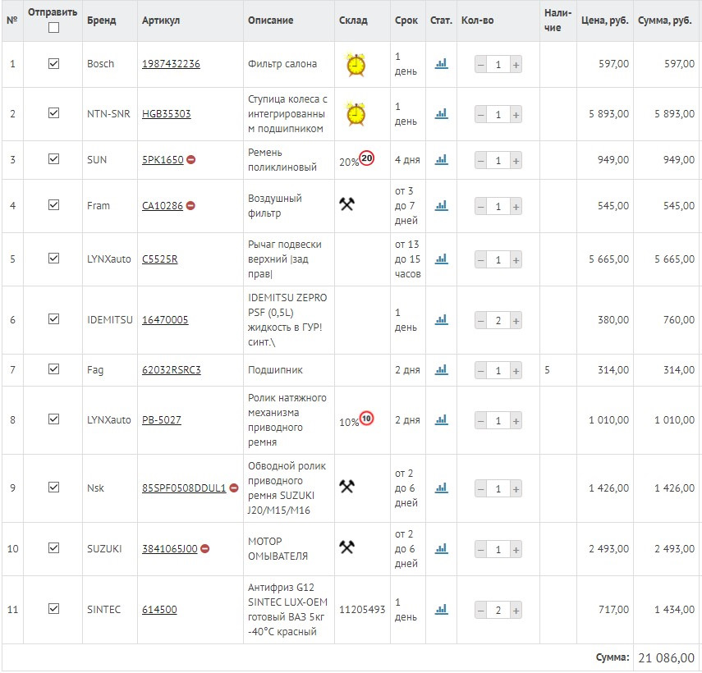
Task: Open article link 62032RSRC3
Action: (x=172, y=370)
